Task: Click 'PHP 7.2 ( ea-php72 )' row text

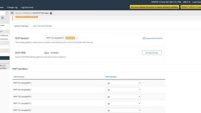Action: tap(22, 110)
